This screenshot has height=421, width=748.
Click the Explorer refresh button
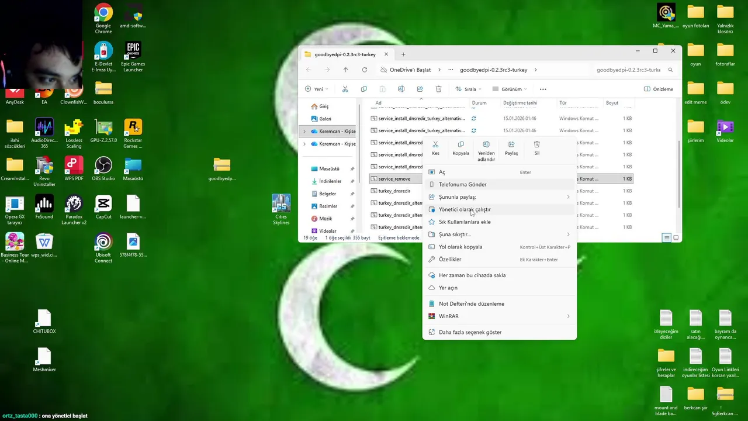click(365, 70)
